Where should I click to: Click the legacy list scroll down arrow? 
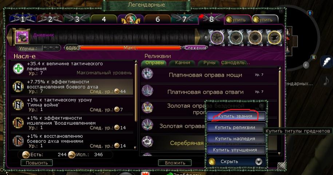point(135,148)
